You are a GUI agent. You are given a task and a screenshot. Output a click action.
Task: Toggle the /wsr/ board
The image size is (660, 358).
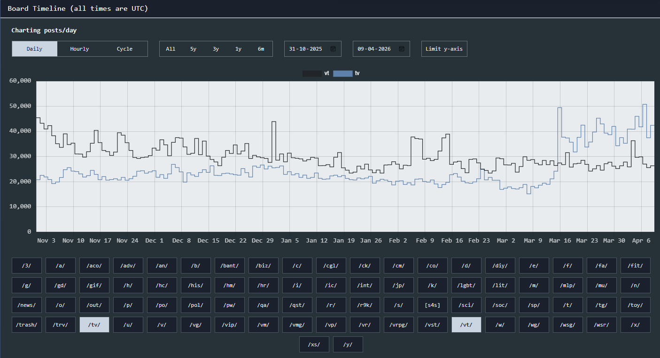coord(602,325)
